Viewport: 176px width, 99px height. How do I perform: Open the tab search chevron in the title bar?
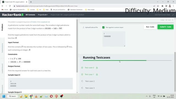click(158, 2)
